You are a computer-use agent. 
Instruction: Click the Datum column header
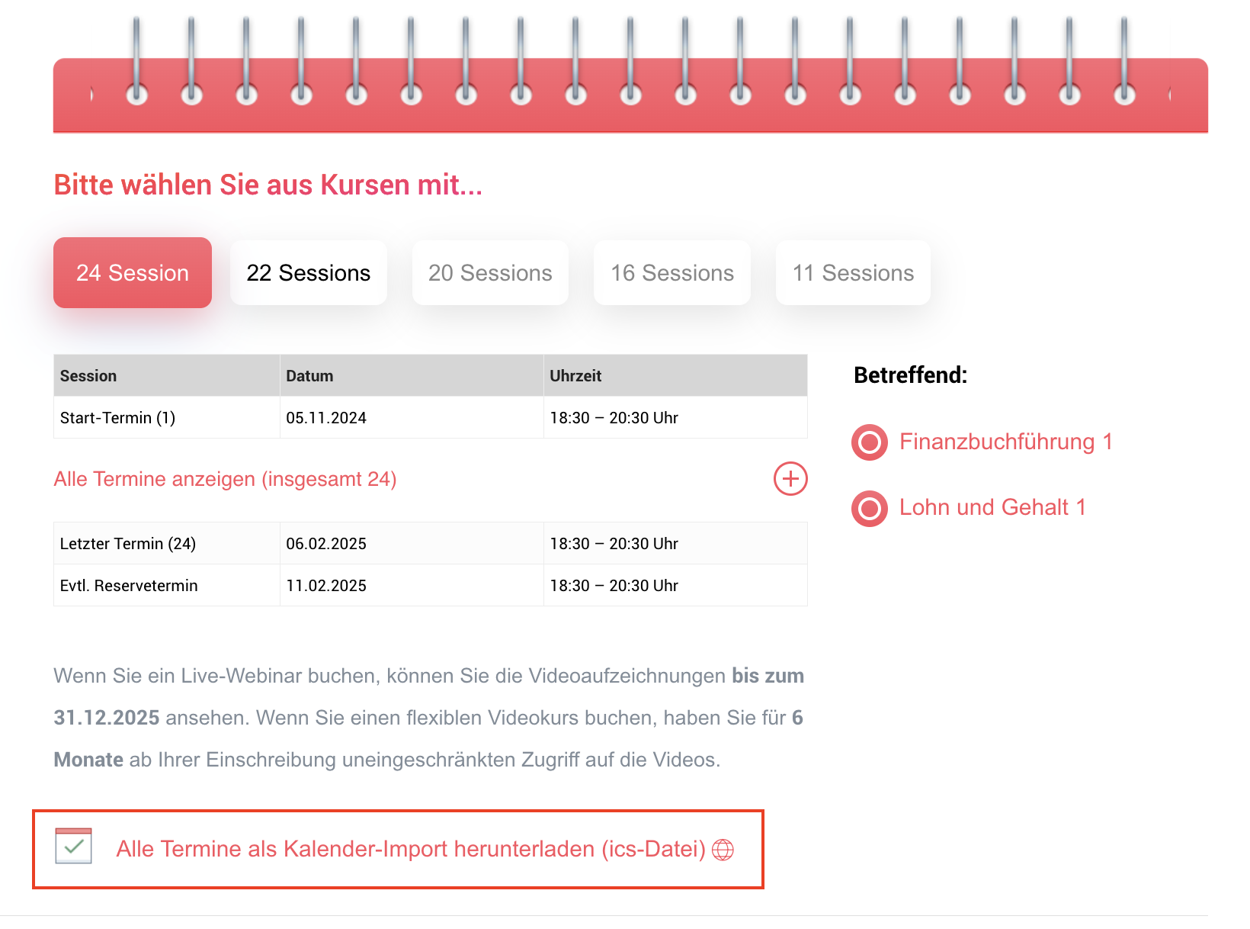[412, 375]
